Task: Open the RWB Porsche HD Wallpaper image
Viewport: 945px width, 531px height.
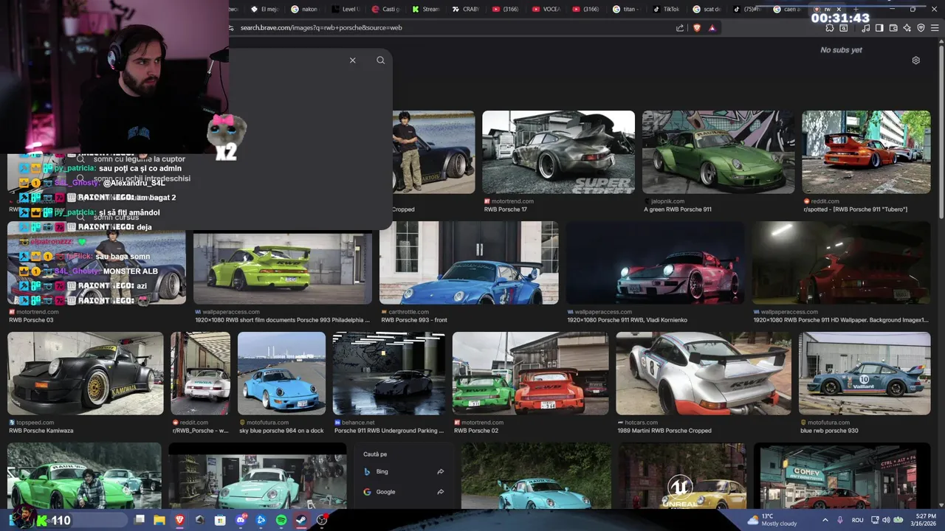Action: pos(841,263)
